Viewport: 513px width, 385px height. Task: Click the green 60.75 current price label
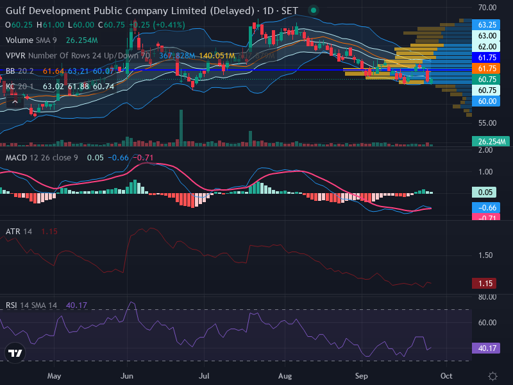[486, 79]
